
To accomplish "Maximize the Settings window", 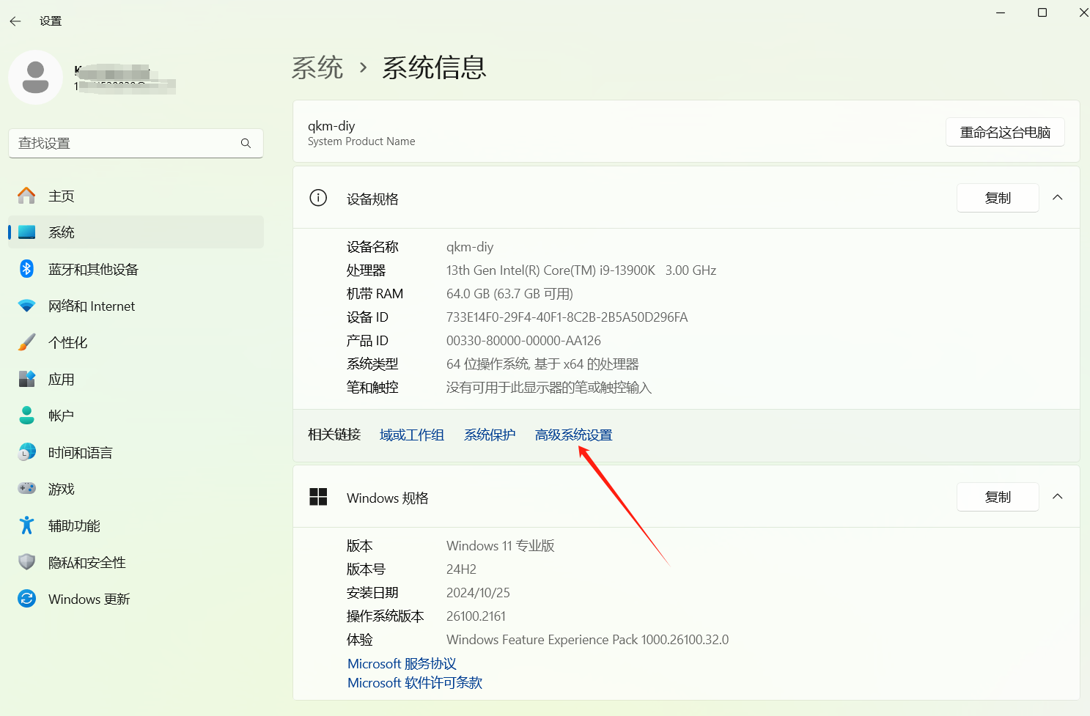I will [x=1042, y=12].
